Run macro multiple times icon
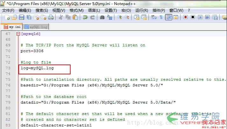Viewport: 227px width, 129px height. click(x=208, y=17)
